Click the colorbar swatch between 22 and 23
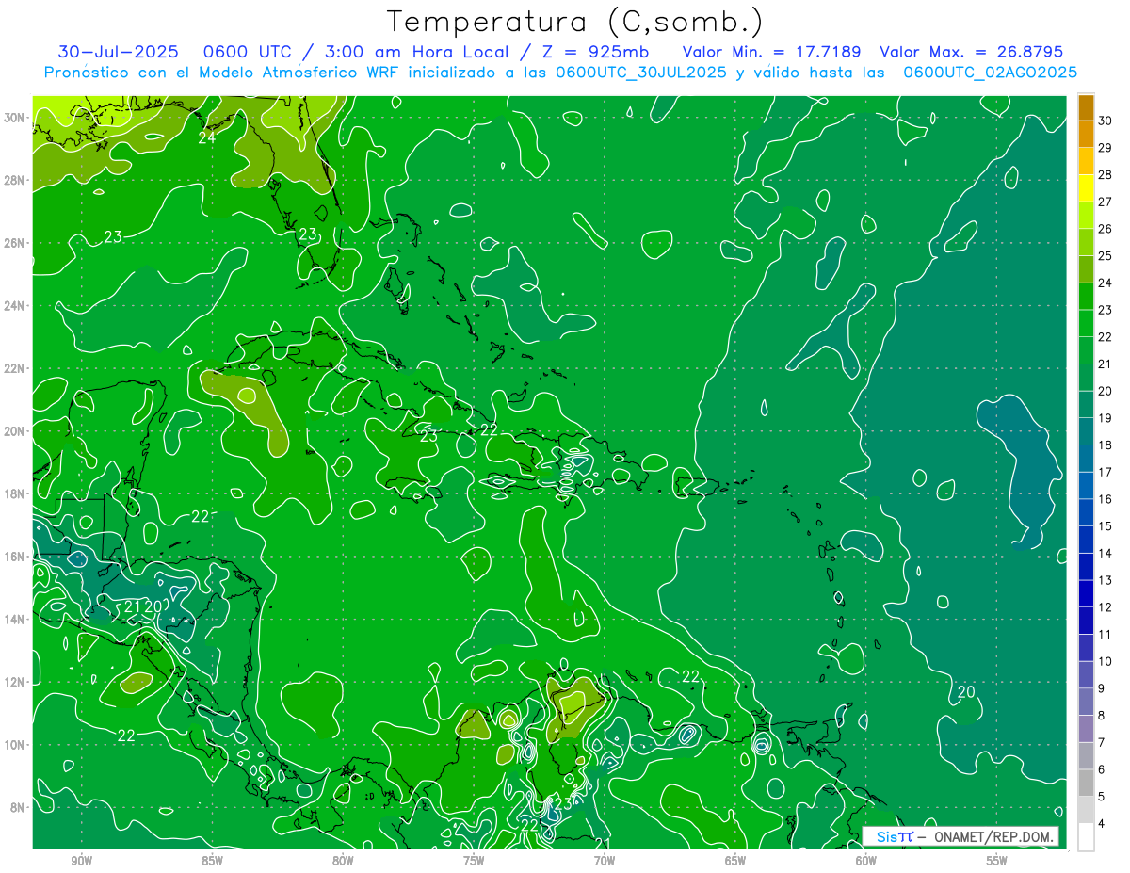 click(x=1086, y=323)
